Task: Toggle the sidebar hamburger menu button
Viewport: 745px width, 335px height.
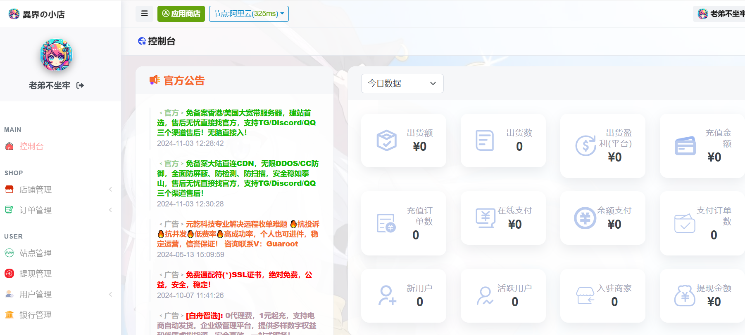Action: [144, 14]
